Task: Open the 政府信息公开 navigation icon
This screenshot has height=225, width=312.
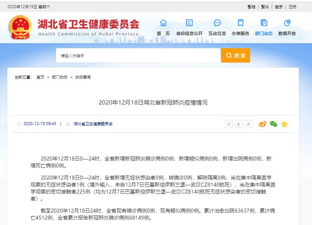Action: 189,23
